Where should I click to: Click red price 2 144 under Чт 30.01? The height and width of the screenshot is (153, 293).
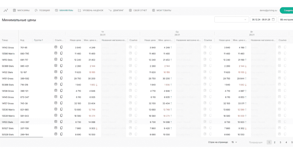pos(92,66)
